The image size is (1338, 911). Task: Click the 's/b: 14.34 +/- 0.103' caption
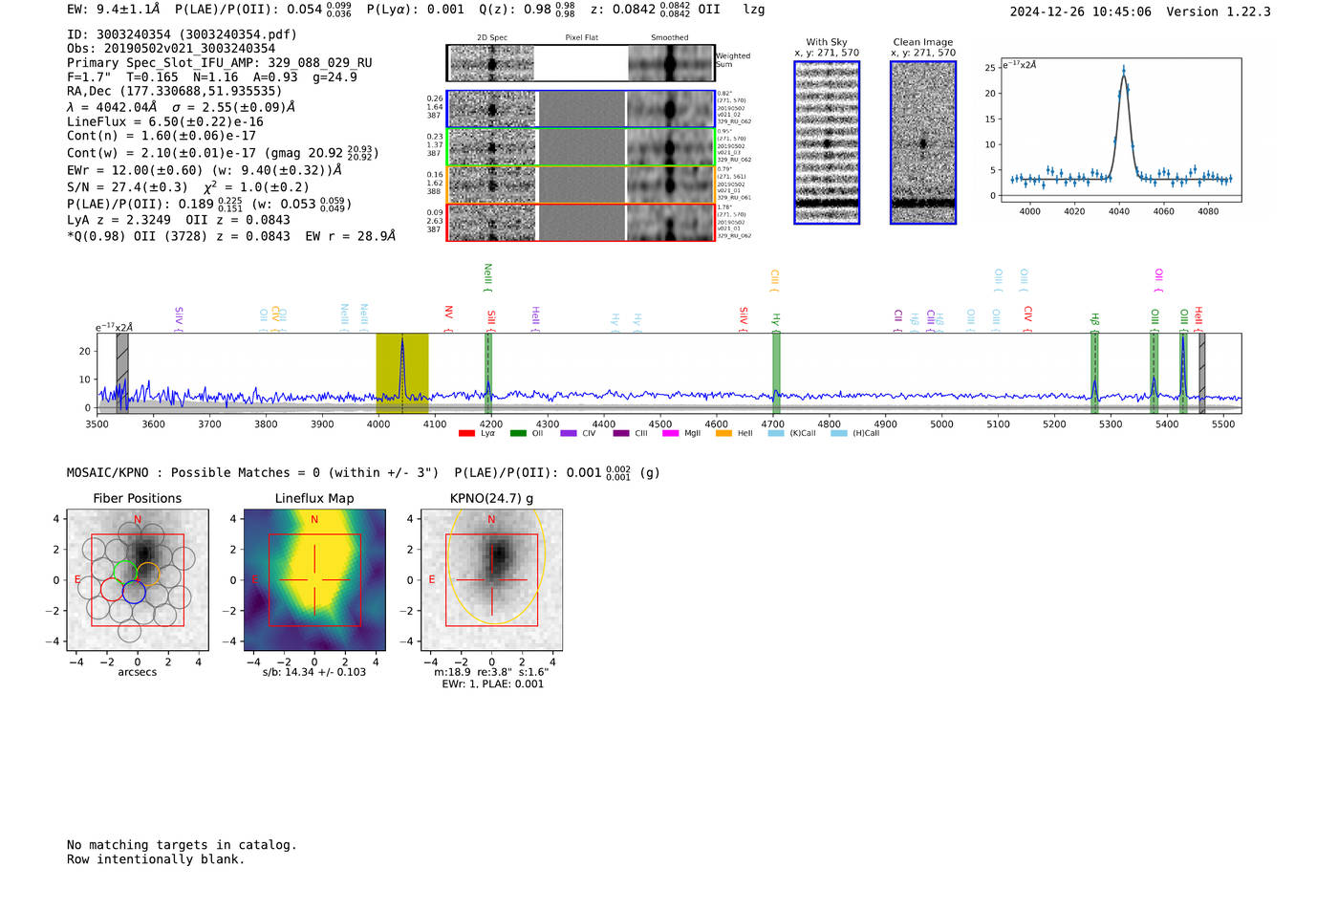(314, 672)
